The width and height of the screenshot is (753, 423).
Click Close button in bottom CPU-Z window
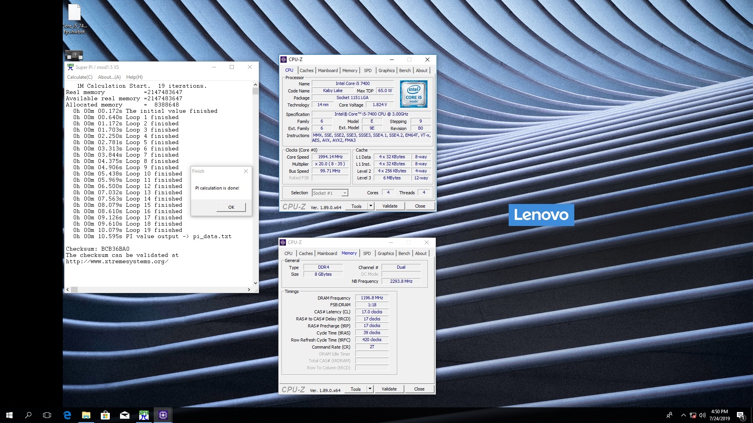pos(419,389)
